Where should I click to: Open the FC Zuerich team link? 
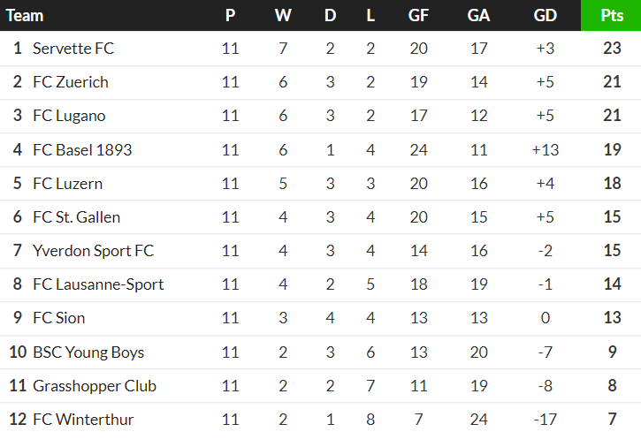[x=71, y=82]
